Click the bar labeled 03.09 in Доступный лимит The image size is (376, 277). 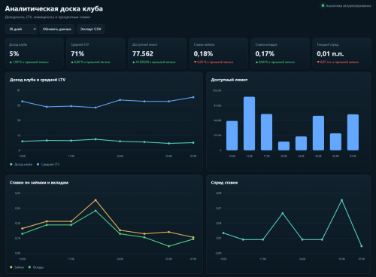click(335, 142)
